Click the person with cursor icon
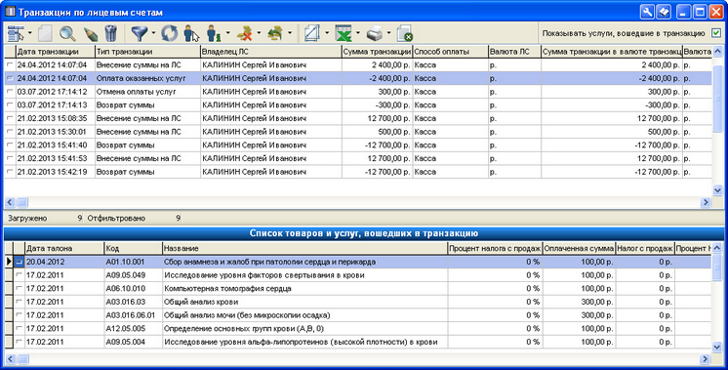This screenshot has width=728, height=370. point(191,33)
